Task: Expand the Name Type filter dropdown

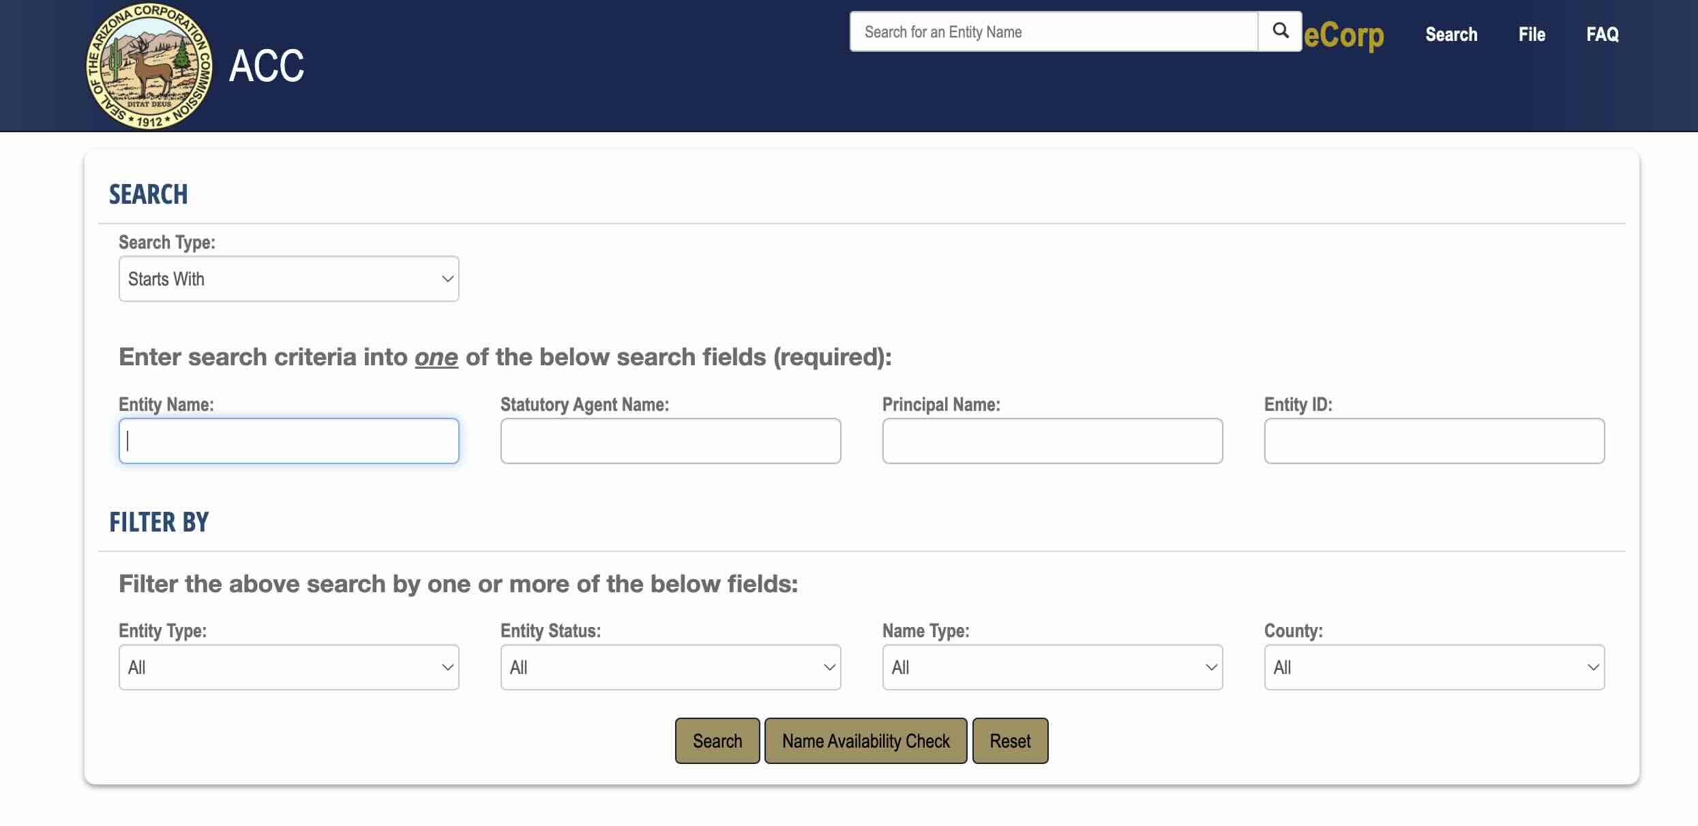Action: click(1052, 667)
